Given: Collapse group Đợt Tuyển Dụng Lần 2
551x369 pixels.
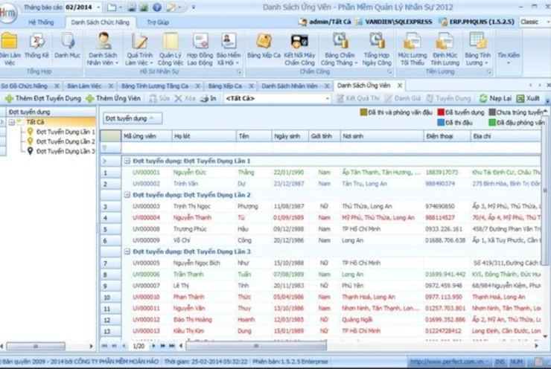Looking at the screenshot, I should [127, 195].
